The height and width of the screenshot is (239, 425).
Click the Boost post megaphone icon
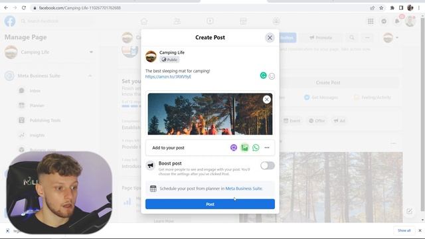(x=150, y=165)
